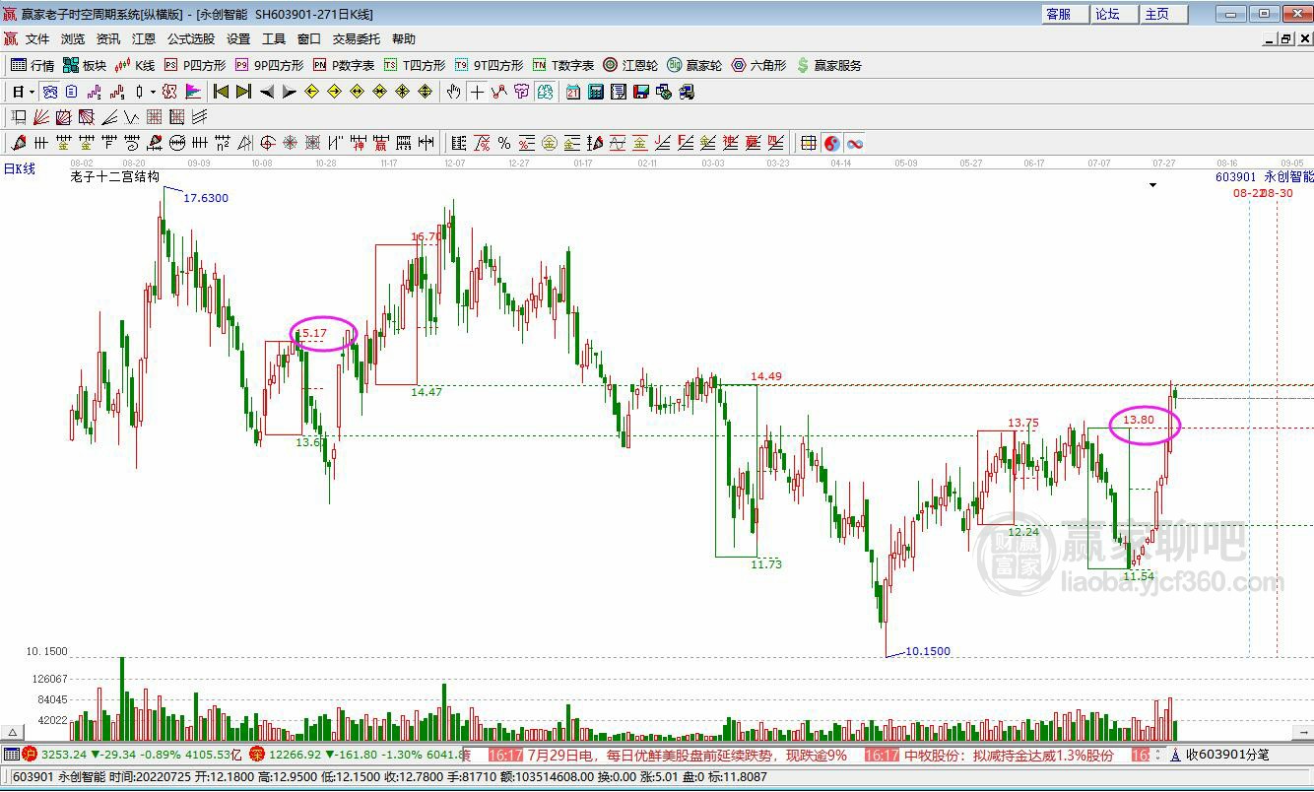This screenshot has height=792, width=1314.
Task: Open the 六角形 hexagon tool
Action: pyautogui.click(x=758, y=65)
